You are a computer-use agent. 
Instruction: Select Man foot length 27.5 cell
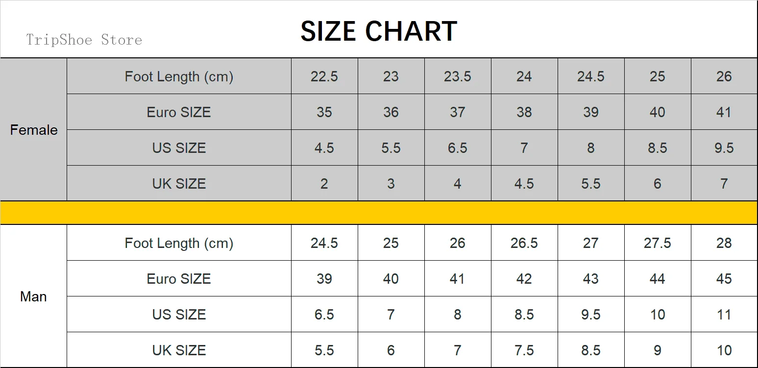(x=657, y=243)
